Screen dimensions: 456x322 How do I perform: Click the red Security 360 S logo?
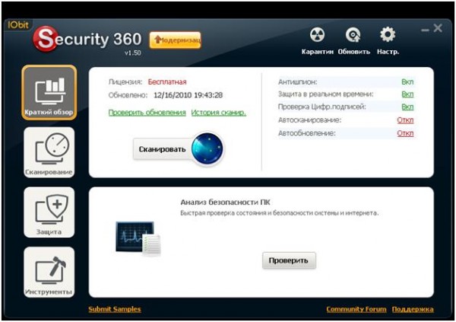pos(46,39)
